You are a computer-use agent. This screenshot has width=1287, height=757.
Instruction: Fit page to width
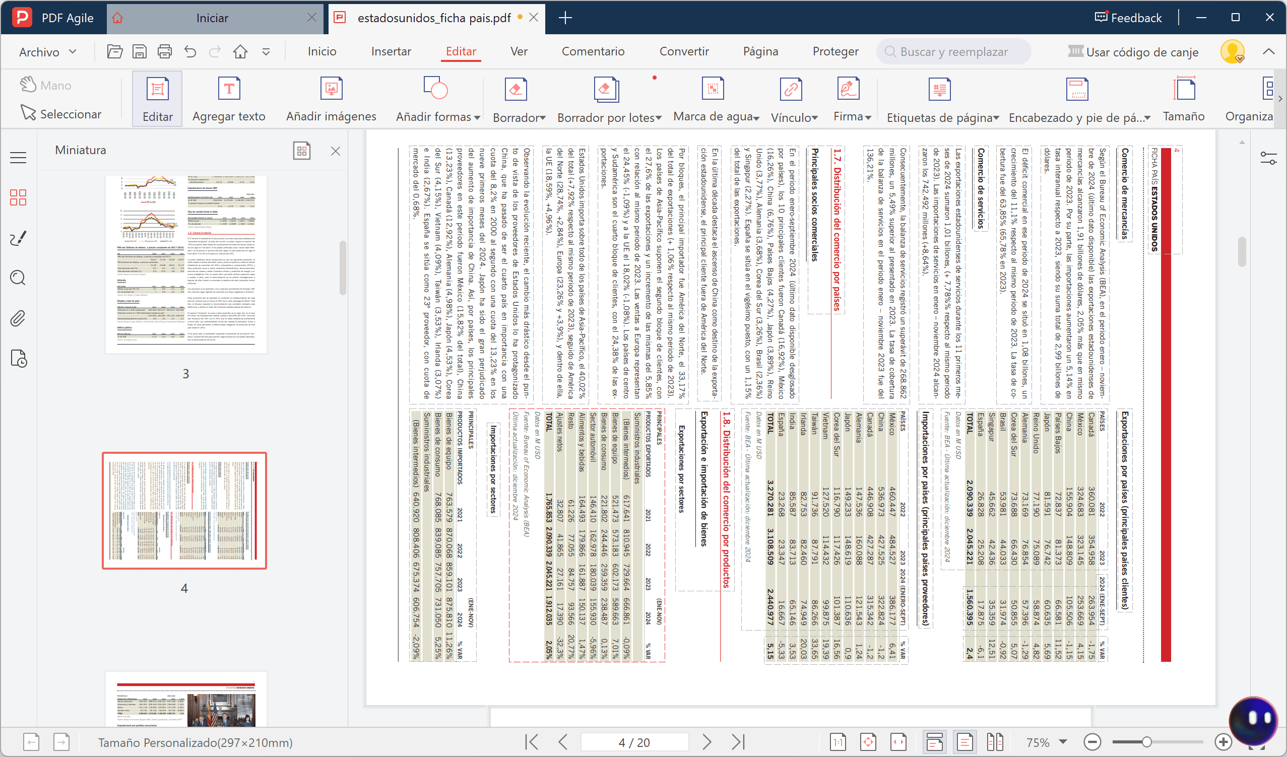coord(898,742)
